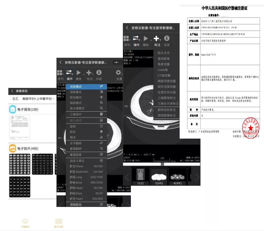Click the 电子胶片 orange film icon
The image size is (264, 231).
coord(13,148)
